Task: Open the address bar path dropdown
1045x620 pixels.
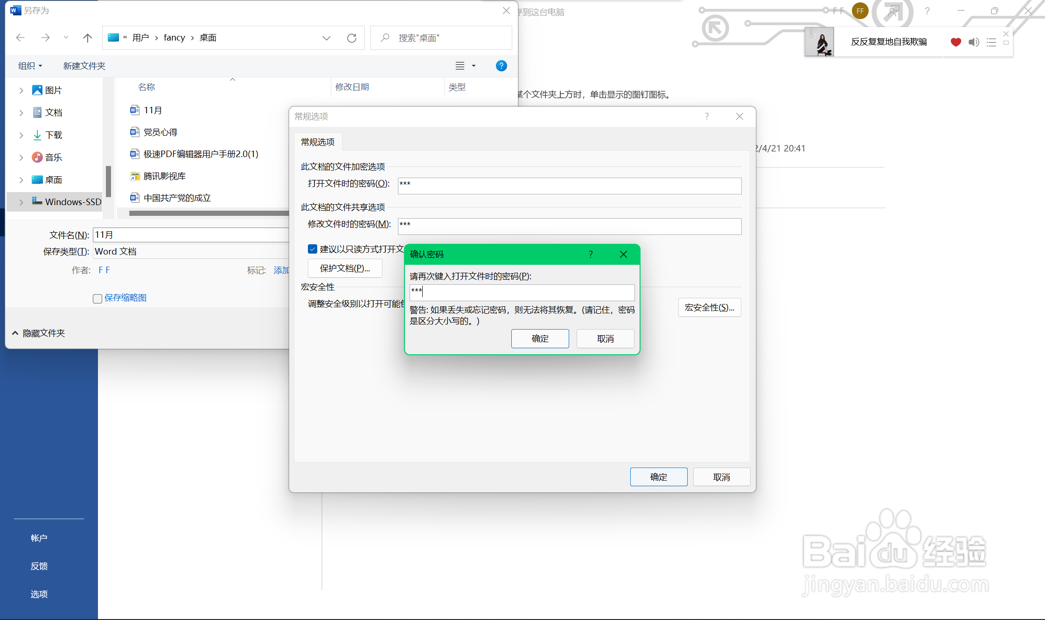Action: tap(326, 38)
